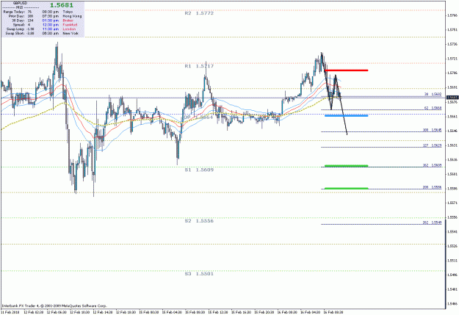This screenshot has width=459, height=315.
Task: Click the M15 timeframe label
Action: click(x=20, y=7)
